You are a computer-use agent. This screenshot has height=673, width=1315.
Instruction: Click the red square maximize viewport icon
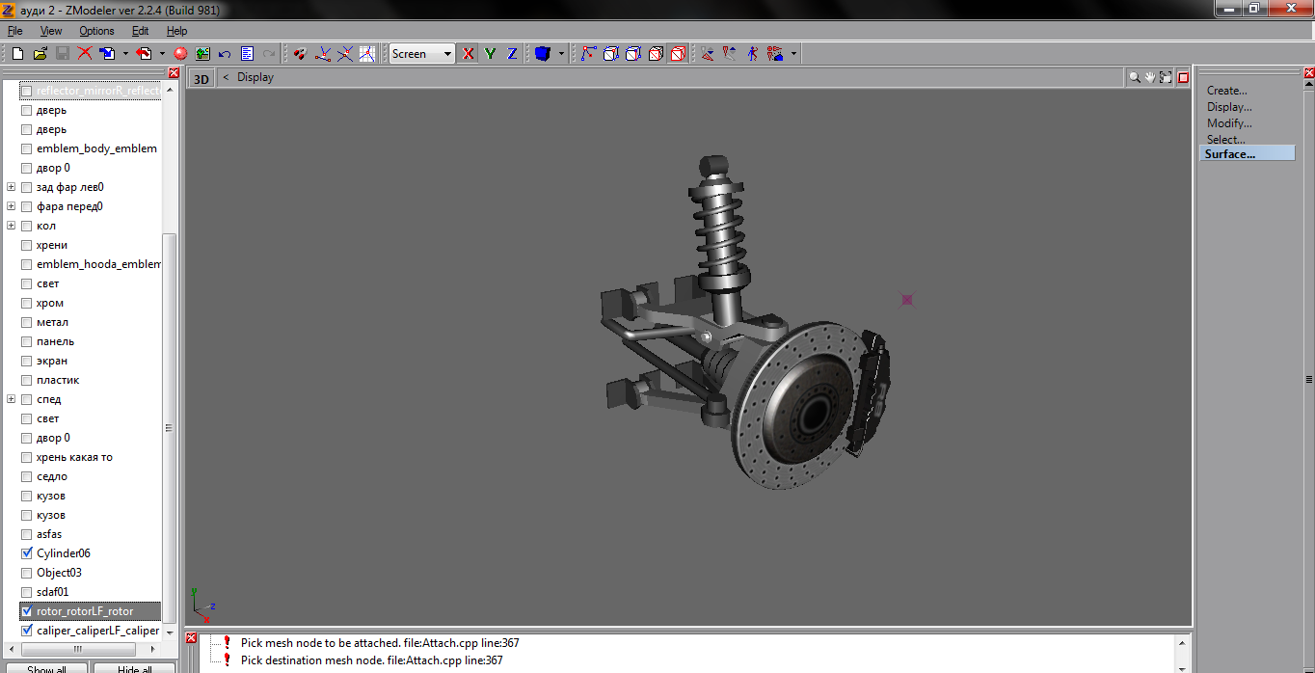click(x=1183, y=77)
